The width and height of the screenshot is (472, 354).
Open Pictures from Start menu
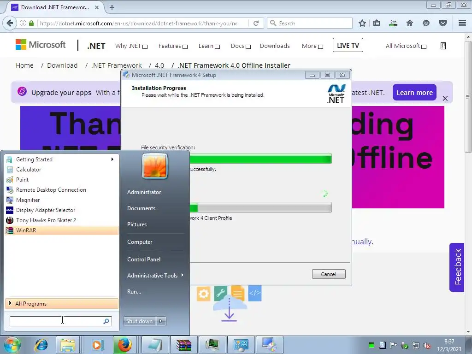point(137,224)
